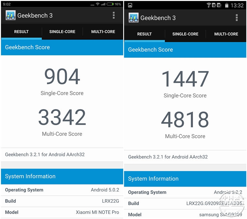The image size is (247, 219).
Task: Tap Multi-Core Score label under 3342
Action: pos(62,134)
